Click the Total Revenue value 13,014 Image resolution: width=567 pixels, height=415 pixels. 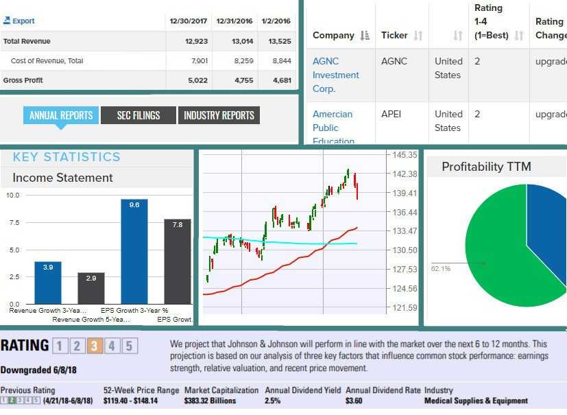click(x=242, y=41)
